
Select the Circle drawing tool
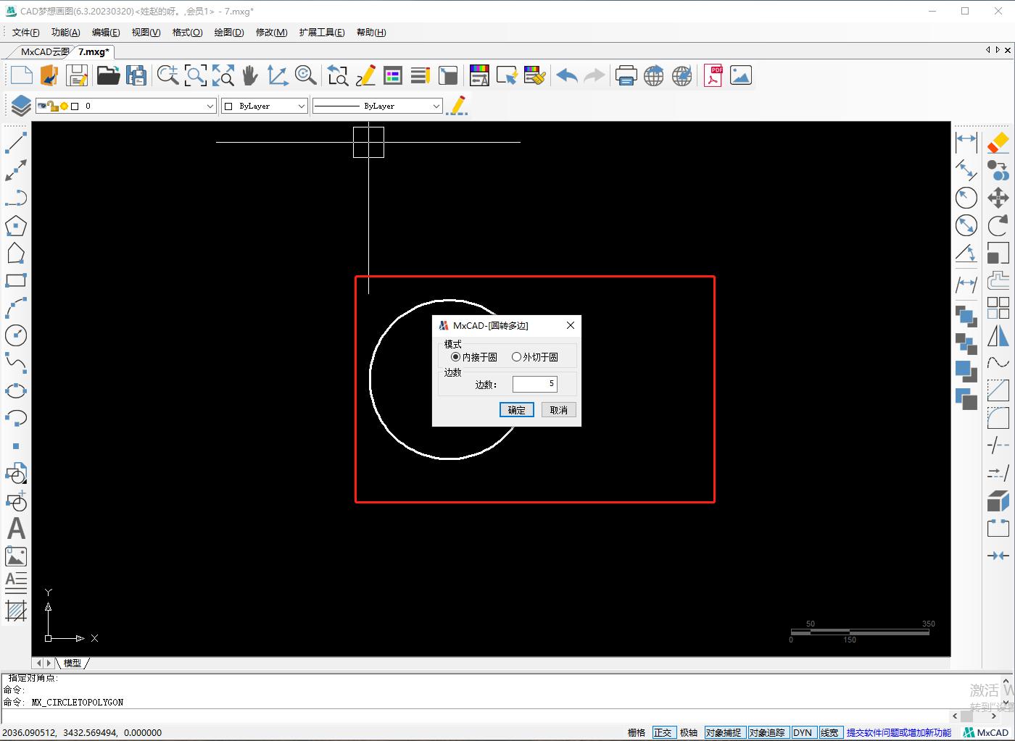click(16, 335)
